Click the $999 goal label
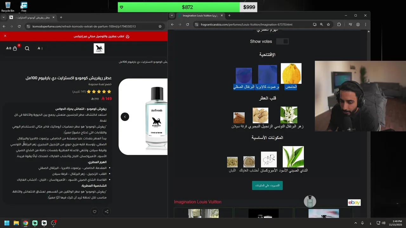Image resolution: width=406 pixels, height=228 pixels. pyautogui.click(x=249, y=7)
